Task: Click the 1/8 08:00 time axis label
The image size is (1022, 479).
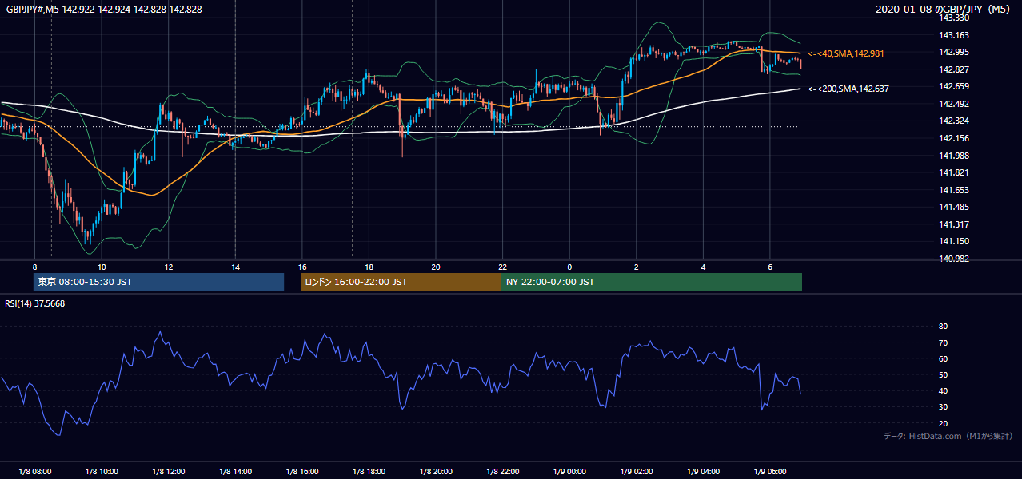Action: (34, 472)
